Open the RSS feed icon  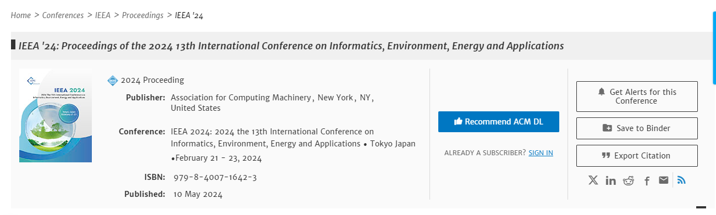(x=681, y=180)
